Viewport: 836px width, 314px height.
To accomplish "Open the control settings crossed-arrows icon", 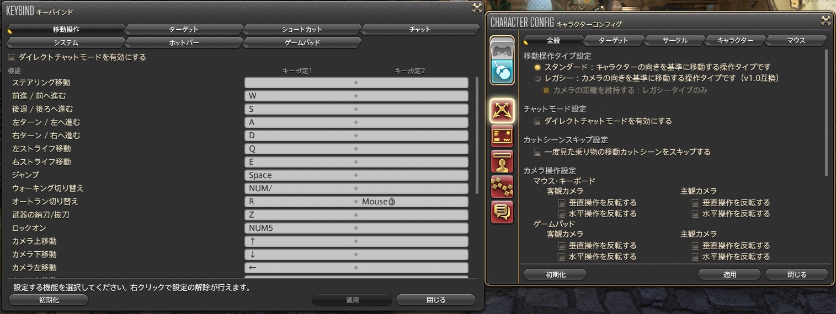I will coord(502,112).
